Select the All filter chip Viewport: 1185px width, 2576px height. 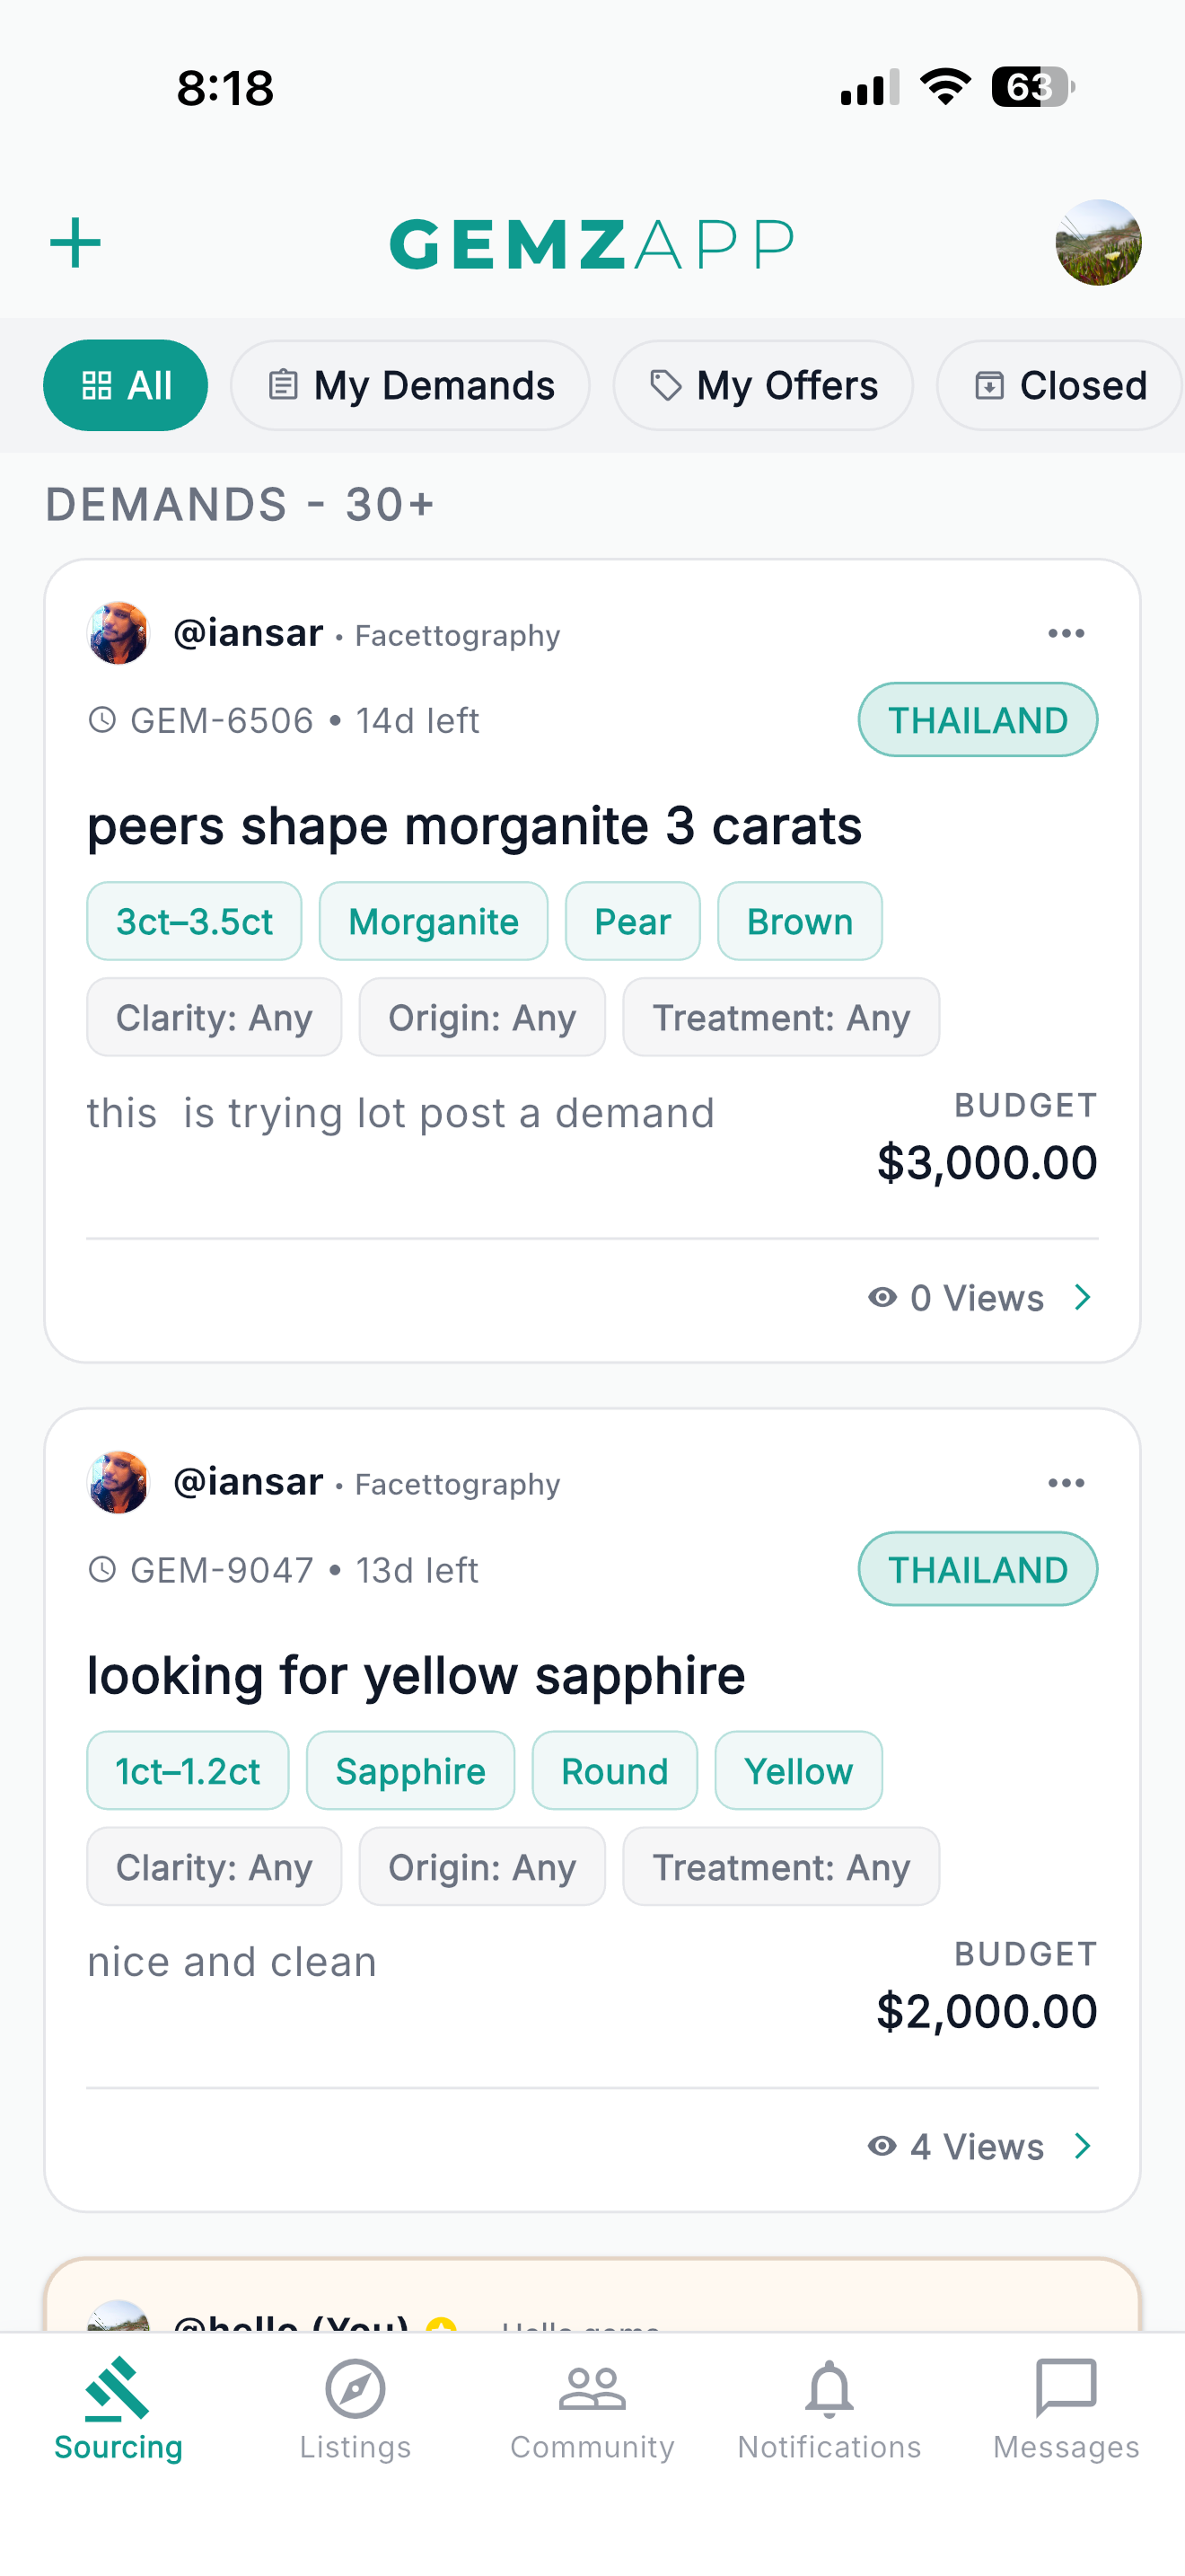tap(126, 385)
